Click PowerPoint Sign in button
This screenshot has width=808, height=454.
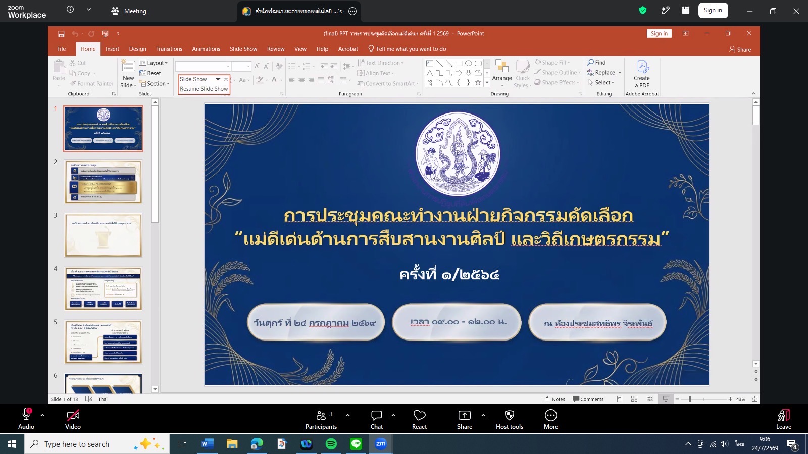coord(659,33)
